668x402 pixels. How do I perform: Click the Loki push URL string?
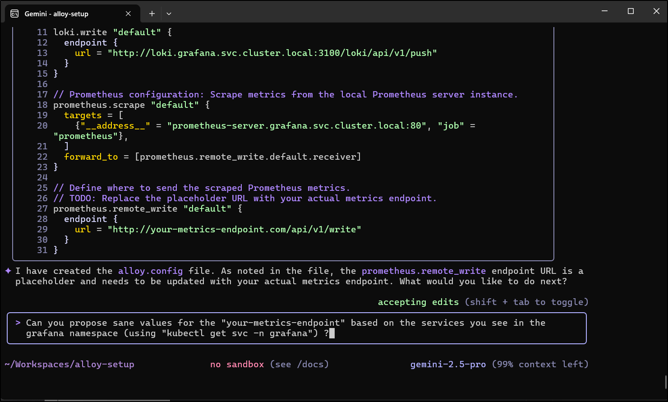coord(272,53)
